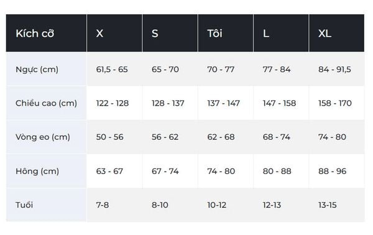Select the XL size column header

click(336, 33)
